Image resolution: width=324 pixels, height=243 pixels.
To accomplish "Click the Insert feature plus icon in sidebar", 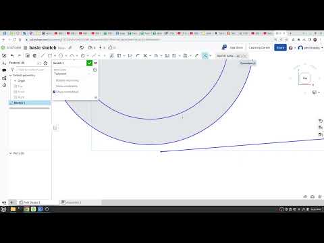I will tap(4, 63).
